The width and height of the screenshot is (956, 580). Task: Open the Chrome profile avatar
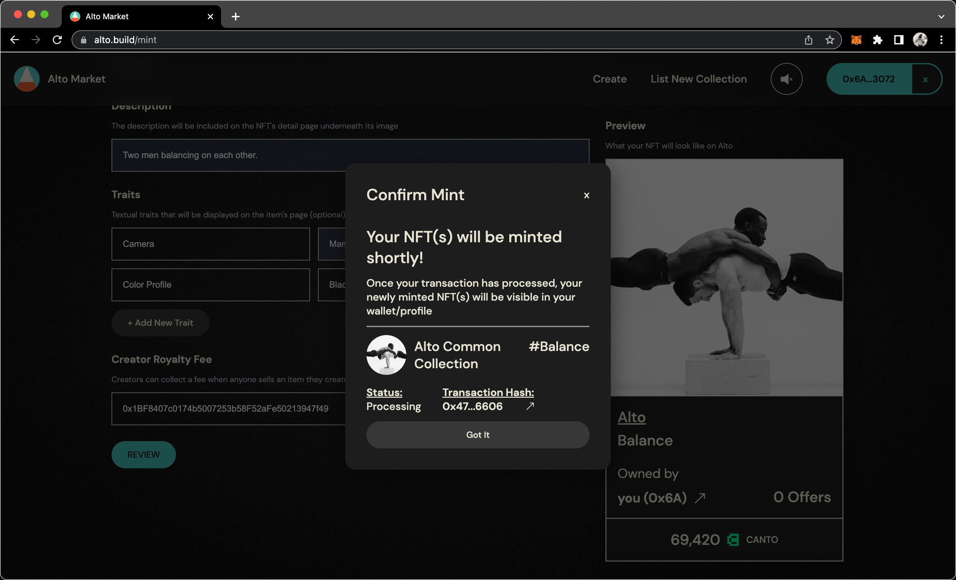(920, 40)
